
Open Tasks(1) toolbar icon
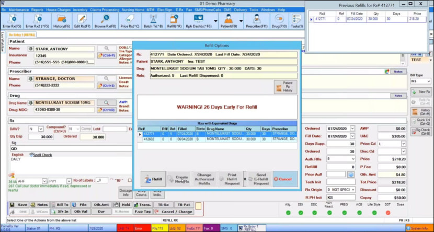click(296, 21)
